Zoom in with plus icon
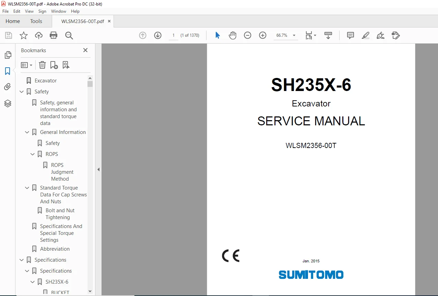The width and height of the screenshot is (438, 296). pyautogui.click(x=263, y=35)
